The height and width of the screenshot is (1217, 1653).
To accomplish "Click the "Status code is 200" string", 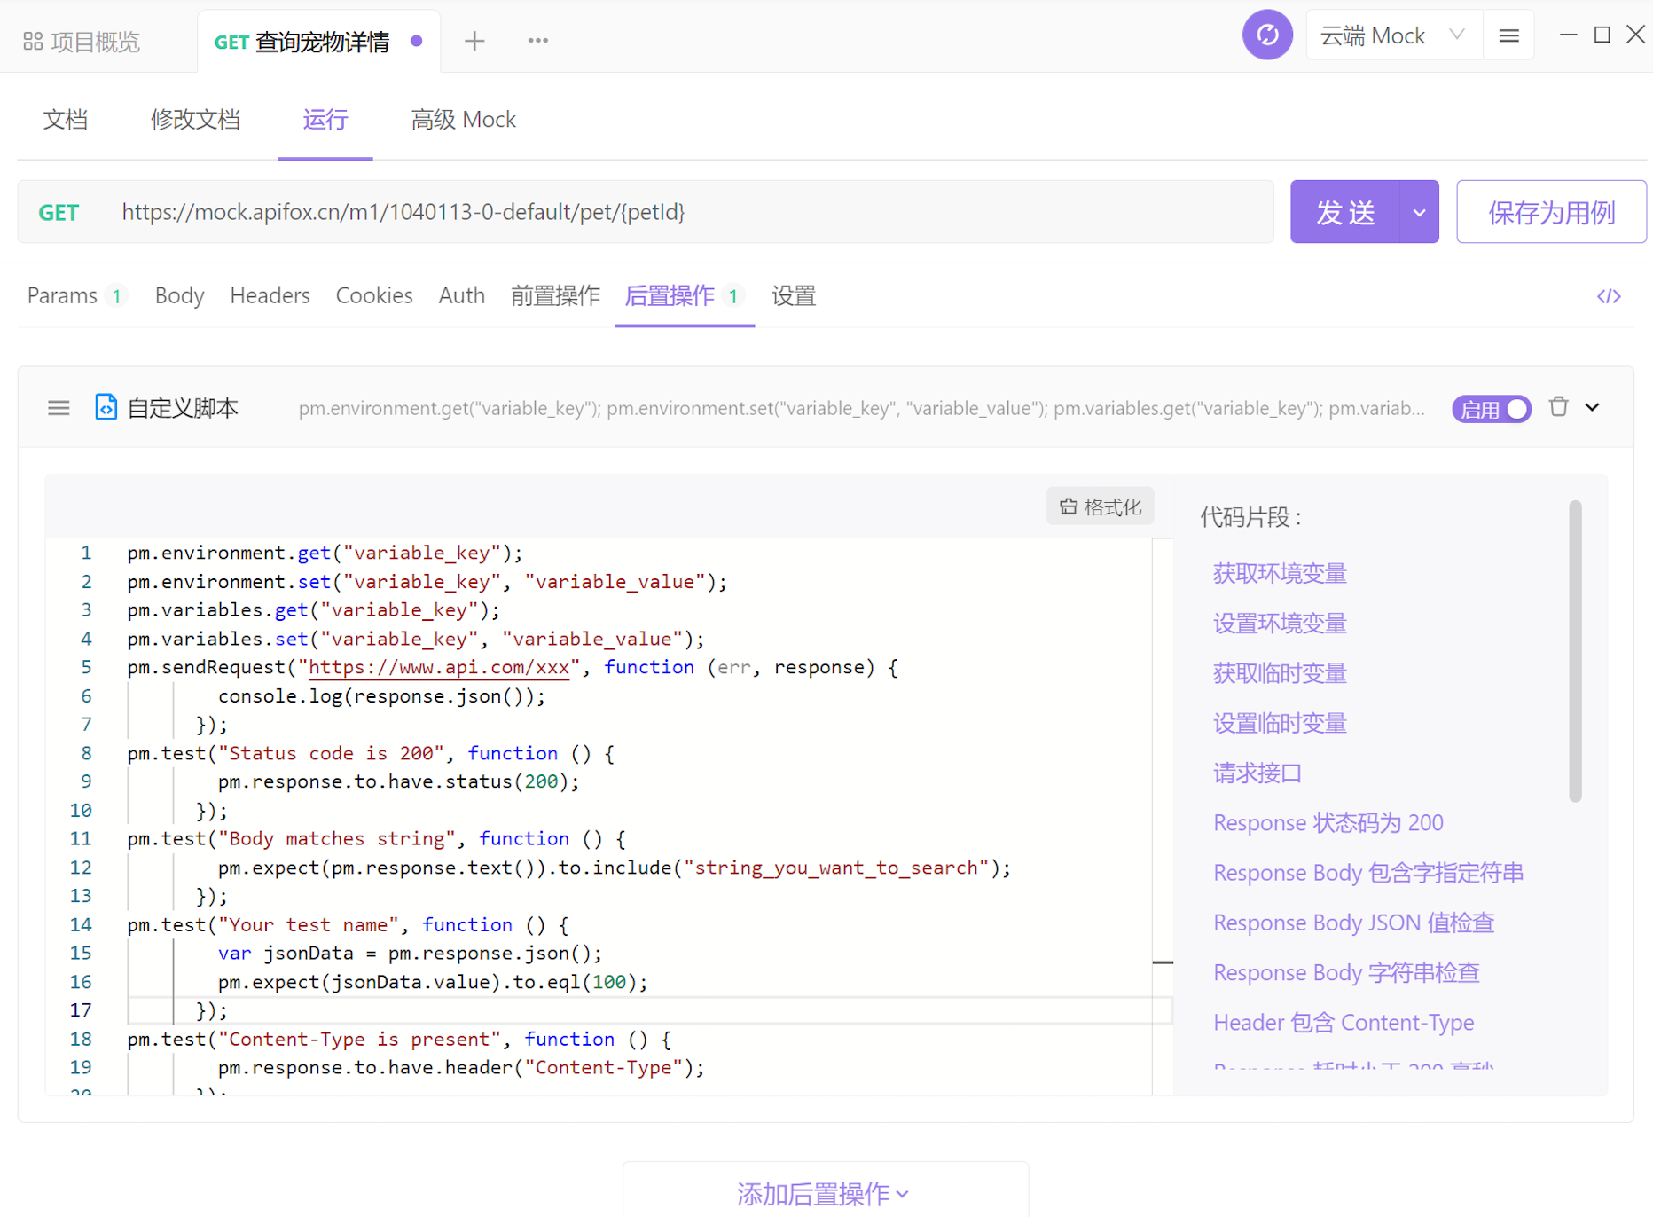I will 331,753.
